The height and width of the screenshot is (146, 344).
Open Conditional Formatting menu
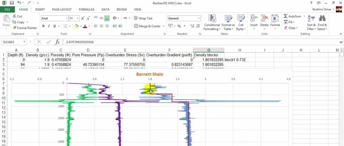(212, 23)
